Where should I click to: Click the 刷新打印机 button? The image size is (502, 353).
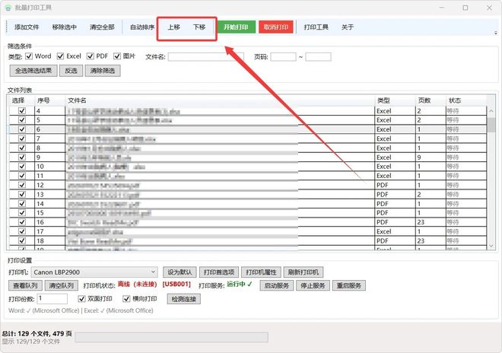303,272
